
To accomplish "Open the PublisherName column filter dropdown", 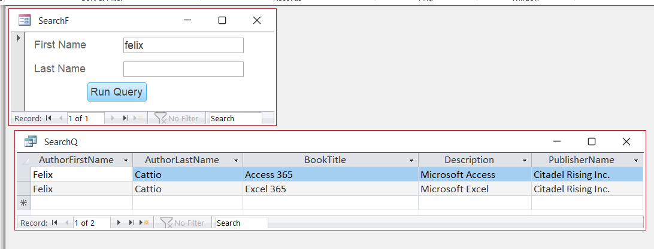I will 636,161.
